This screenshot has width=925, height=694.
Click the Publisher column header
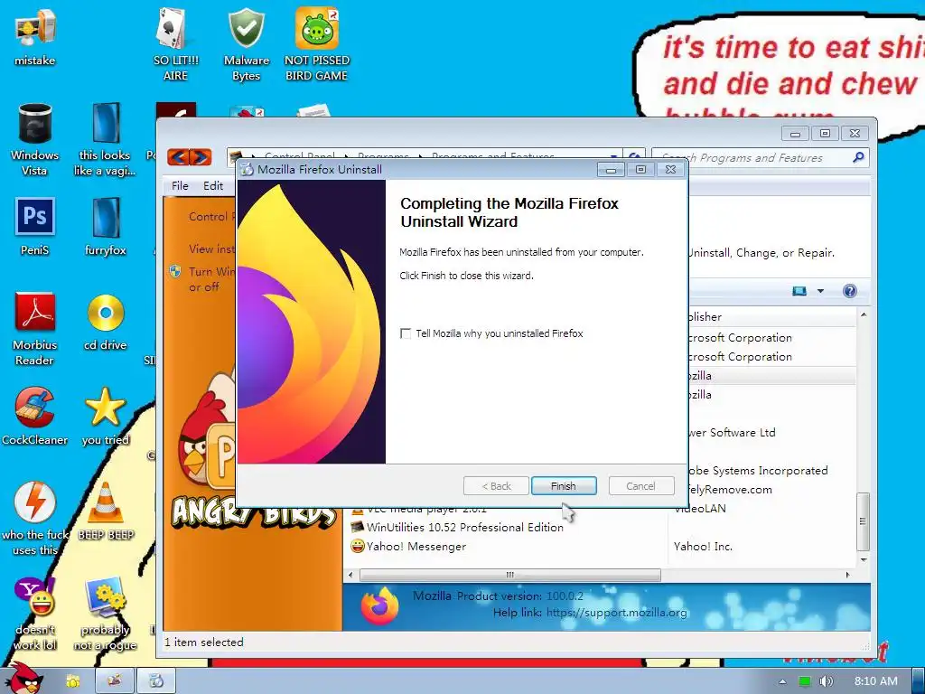[x=771, y=317]
